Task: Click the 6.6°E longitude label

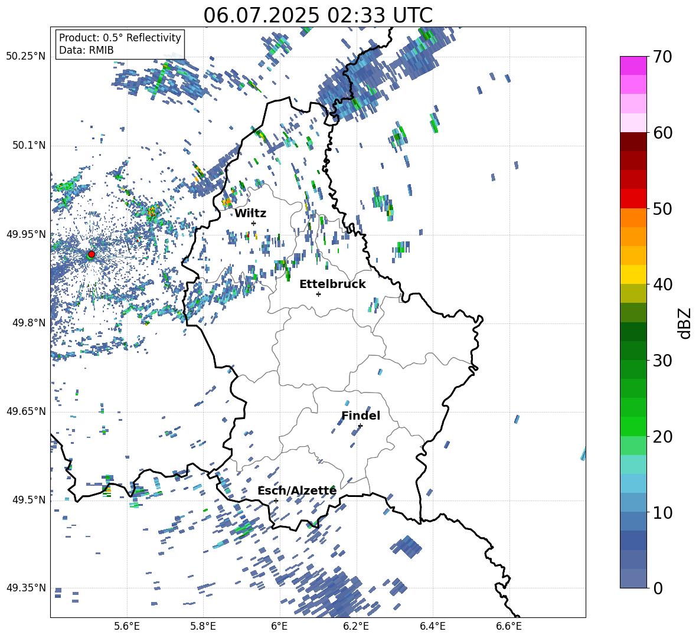Action: tap(509, 626)
